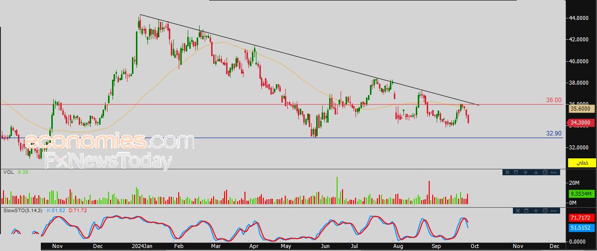Close the VOL indicator panel
Image resolution: width=597 pixels, height=251 pixels.
[507, 172]
